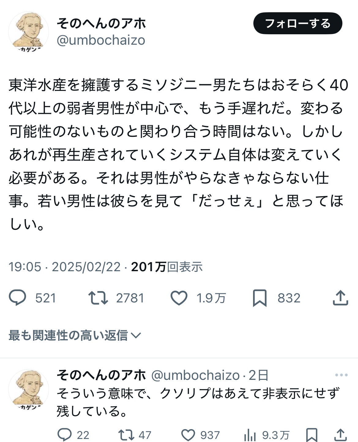Open the reply's そのへんのアホ display name
The width and height of the screenshot is (358, 442).
[x=102, y=375]
